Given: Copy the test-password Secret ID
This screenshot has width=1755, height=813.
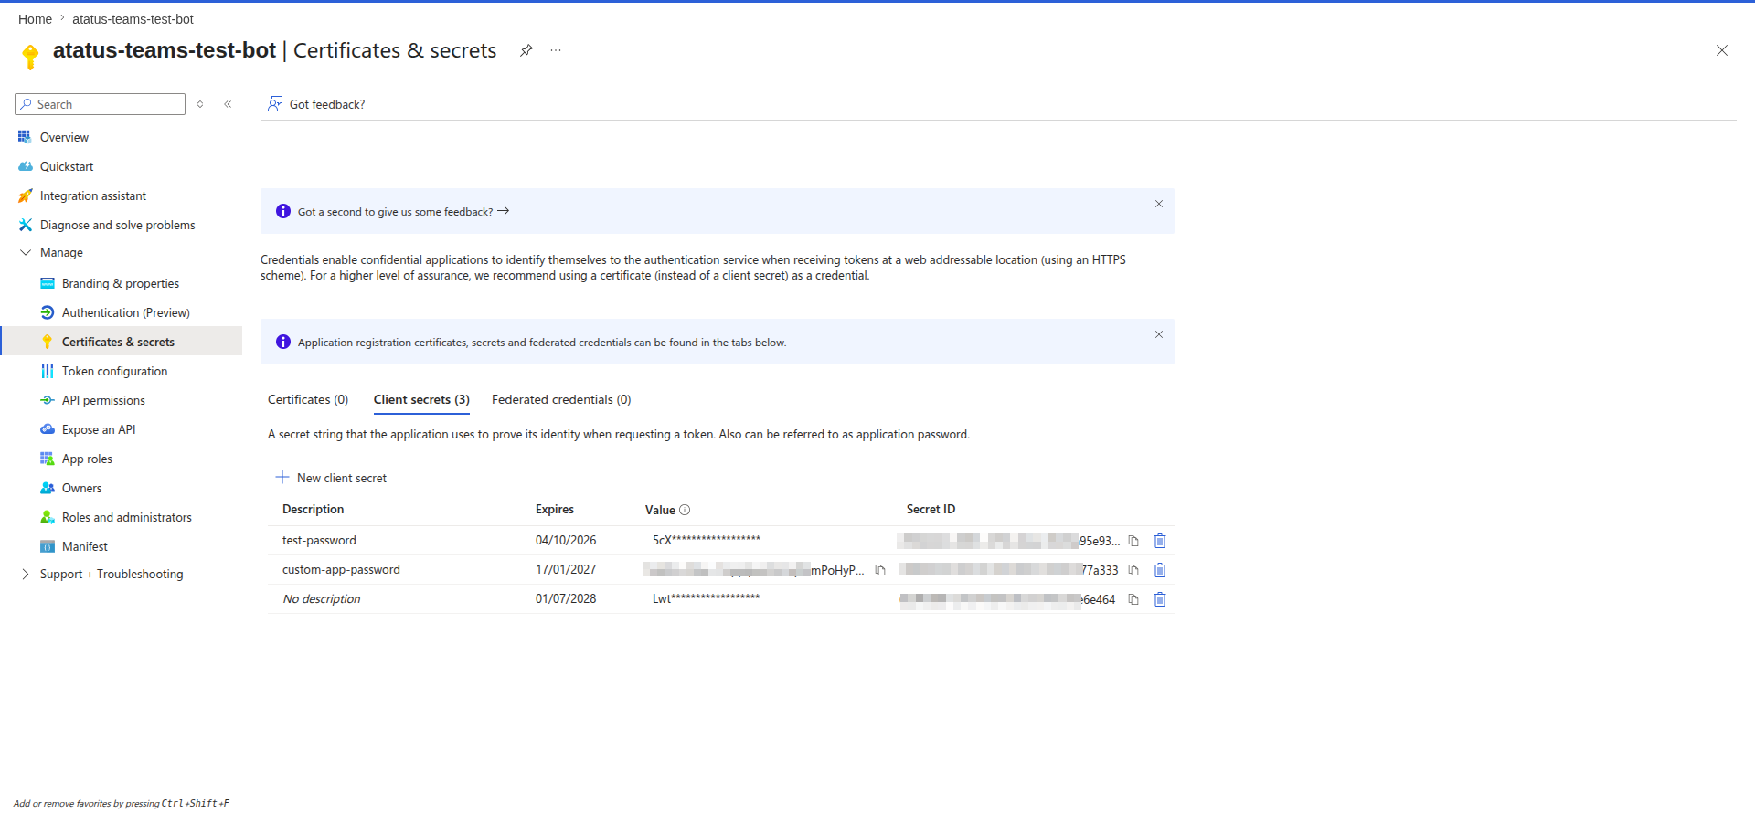Looking at the screenshot, I should pyautogui.click(x=1133, y=541).
